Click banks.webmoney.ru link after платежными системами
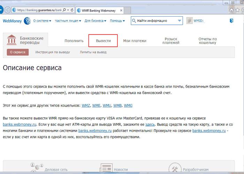 click(x=95, y=130)
